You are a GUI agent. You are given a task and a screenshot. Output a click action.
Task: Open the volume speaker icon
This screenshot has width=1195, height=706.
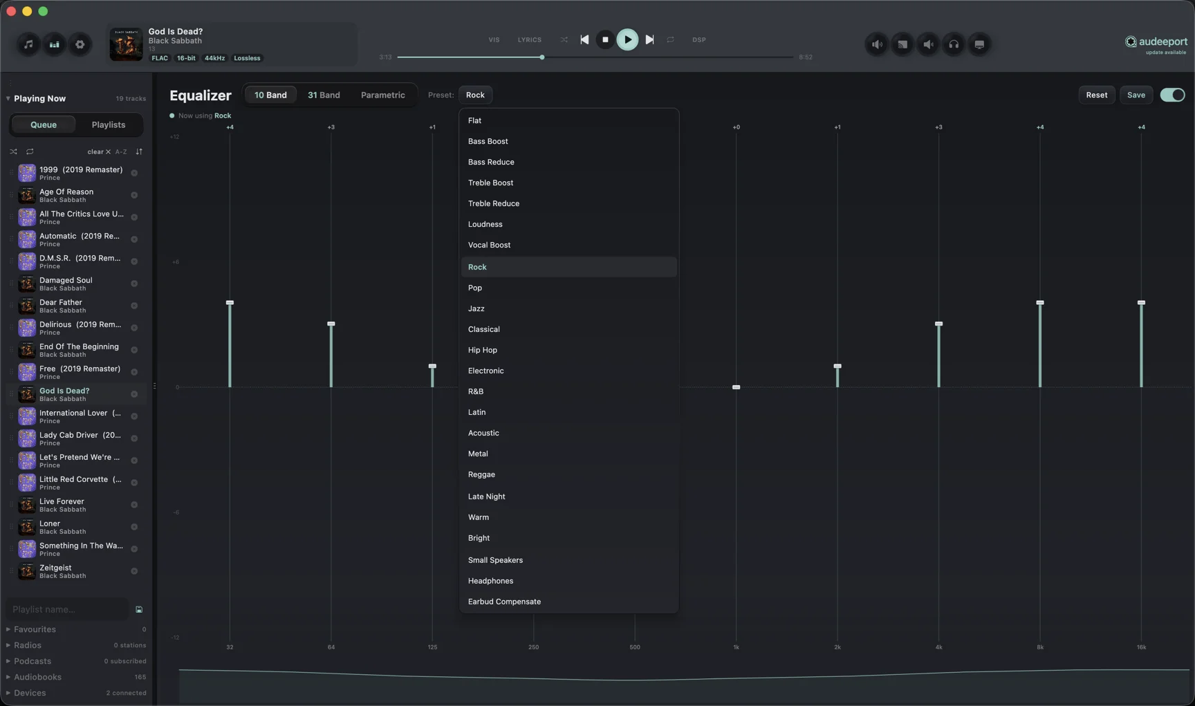pyautogui.click(x=877, y=44)
